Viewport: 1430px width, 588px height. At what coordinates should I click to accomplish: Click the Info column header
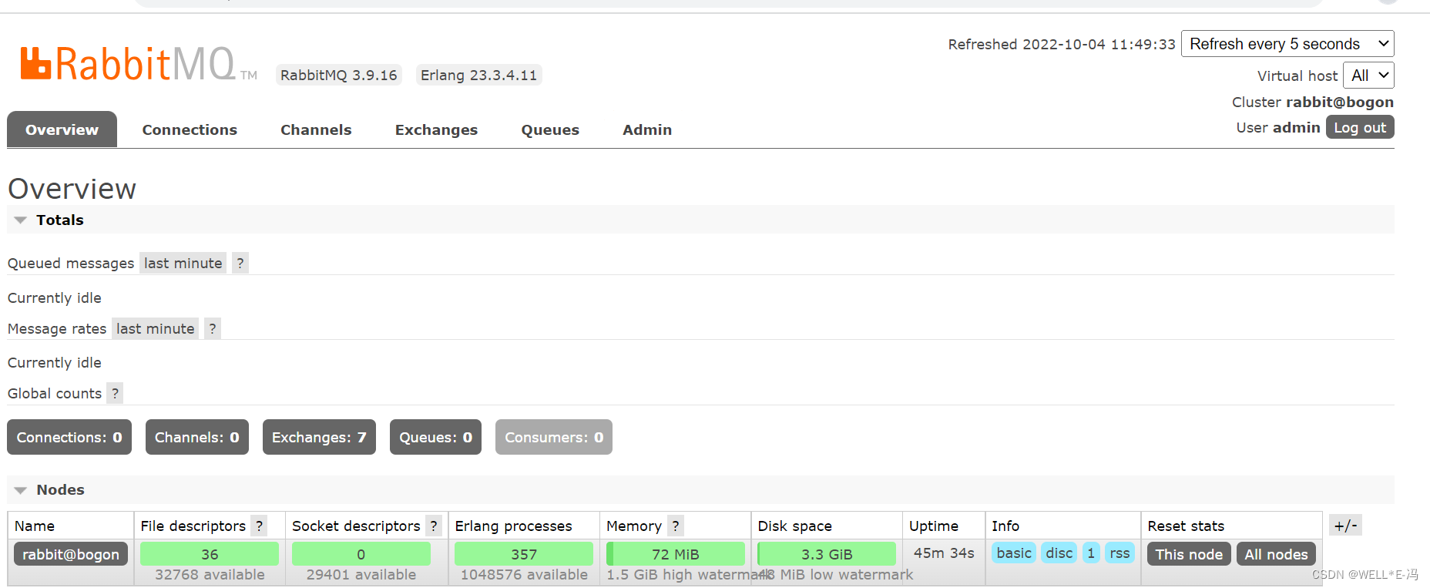1005,526
